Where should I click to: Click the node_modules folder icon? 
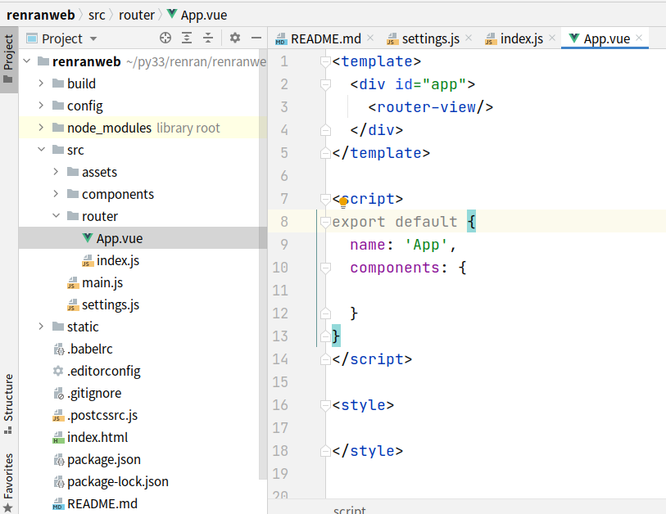coord(58,128)
